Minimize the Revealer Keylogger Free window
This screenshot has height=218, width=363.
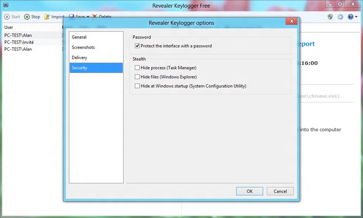click(x=330, y=4)
